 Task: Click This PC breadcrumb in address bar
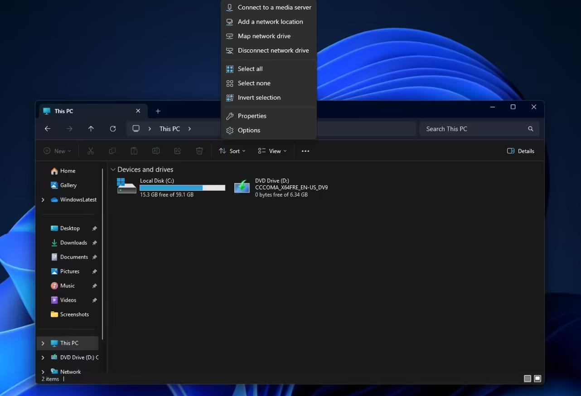tap(169, 129)
